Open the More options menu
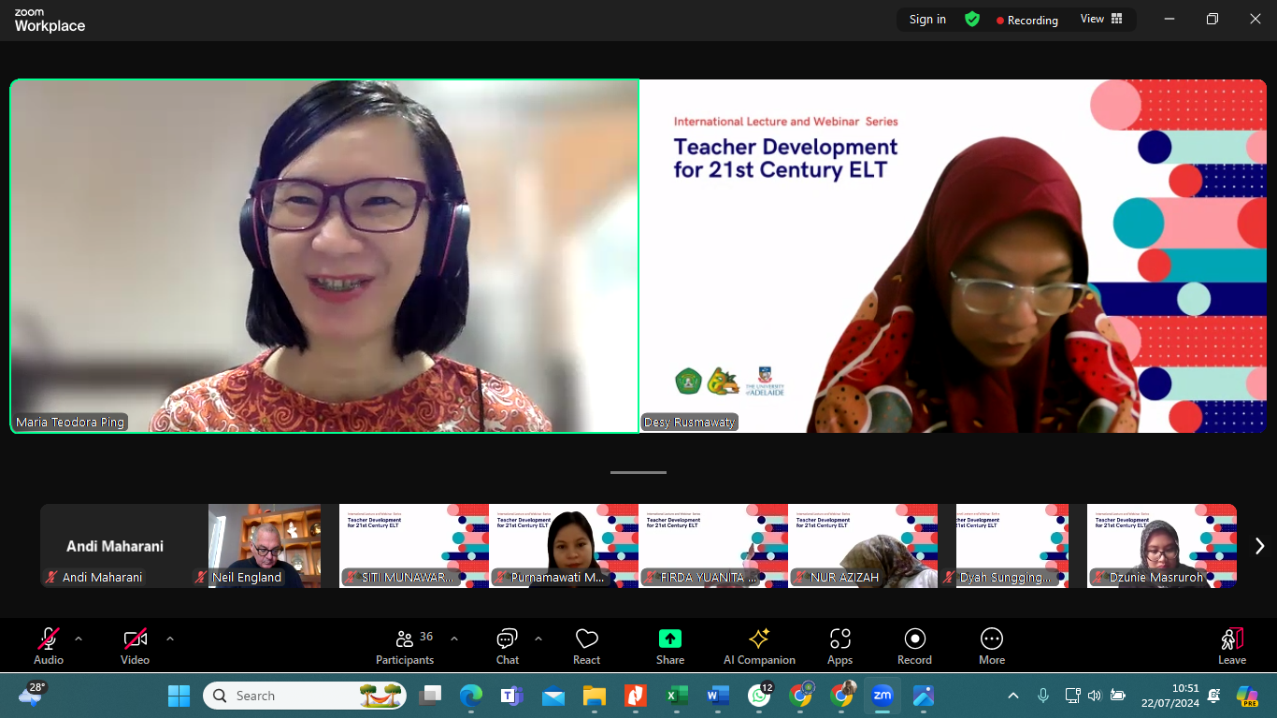1277x718 pixels. pyautogui.click(x=992, y=646)
